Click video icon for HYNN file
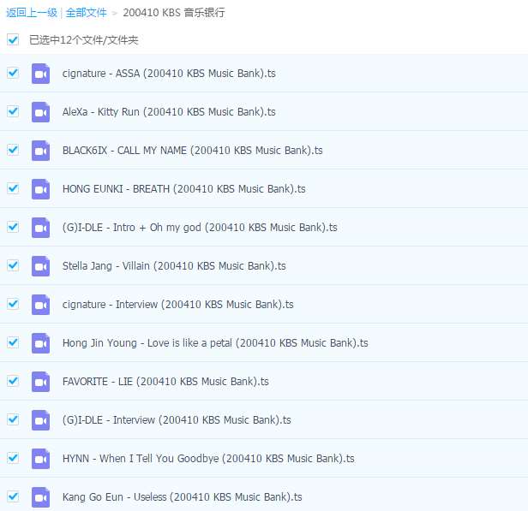 [x=40, y=459]
